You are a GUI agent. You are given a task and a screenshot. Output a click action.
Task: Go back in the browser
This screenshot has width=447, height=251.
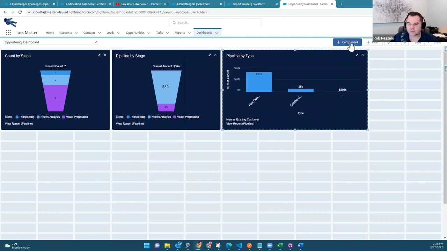pyautogui.click(x=5, y=12)
